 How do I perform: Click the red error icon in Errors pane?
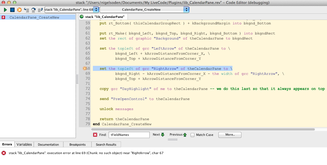pos(4,153)
